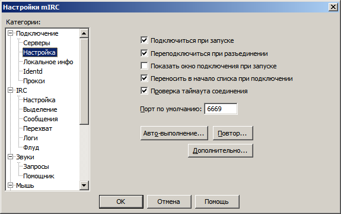Click the category list scrollbar thumb
341x214 pixels.
click(x=84, y=81)
